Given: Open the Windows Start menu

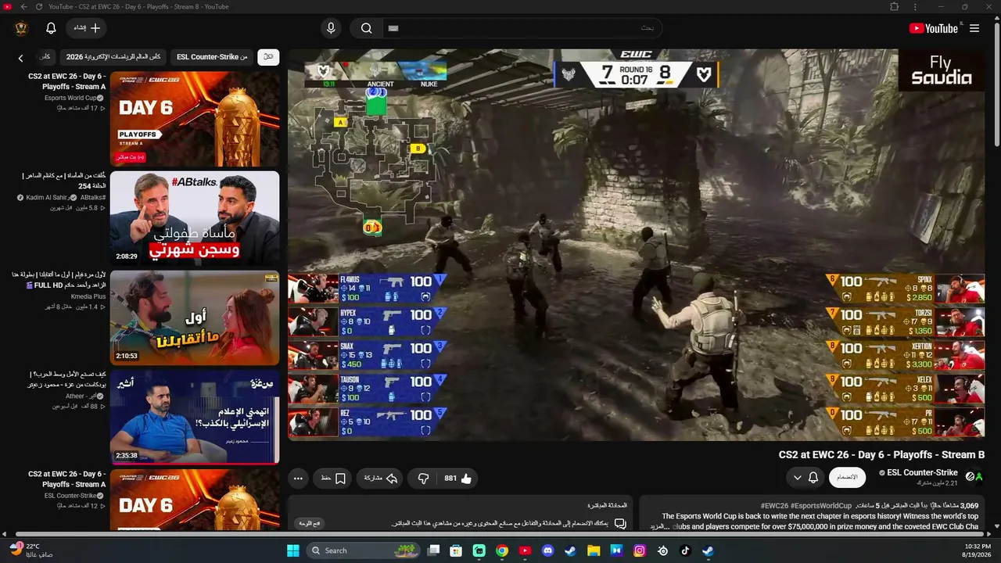Looking at the screenshot, I should 293,550.
